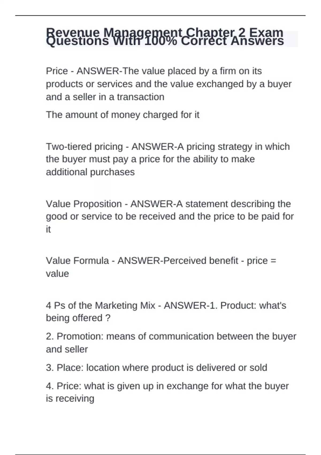
Task: Click the text 'and a seller in a transaction'
Action: [105, 97]
